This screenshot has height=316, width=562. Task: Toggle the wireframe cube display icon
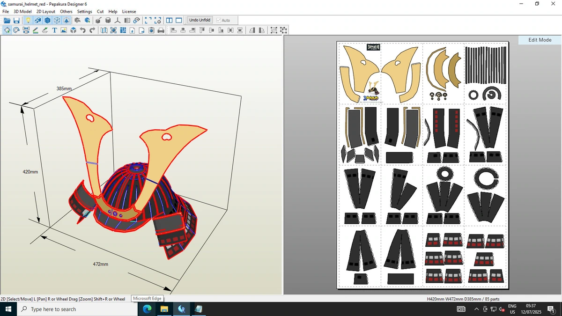tap(57, 20)
